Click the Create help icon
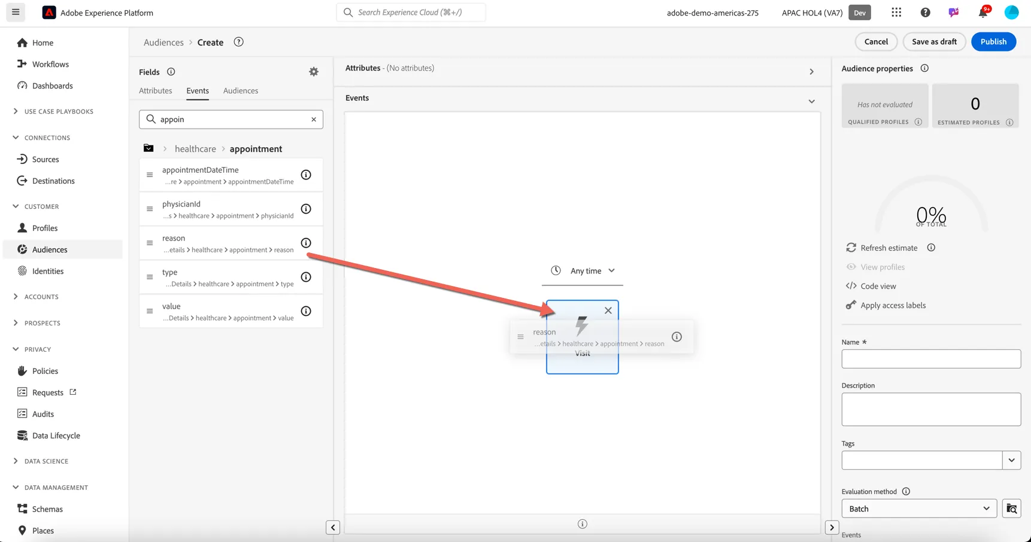 click(x=238, y=42)
